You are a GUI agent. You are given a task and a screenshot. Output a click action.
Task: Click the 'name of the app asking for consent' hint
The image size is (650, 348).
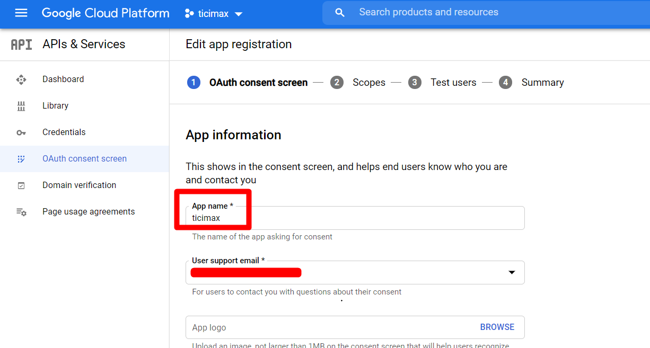[262, 237]
